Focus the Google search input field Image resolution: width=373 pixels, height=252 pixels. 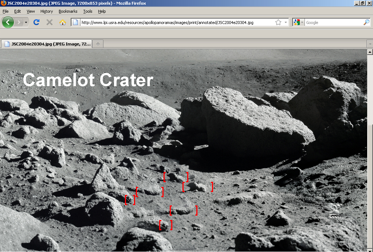tap(334, 22)
